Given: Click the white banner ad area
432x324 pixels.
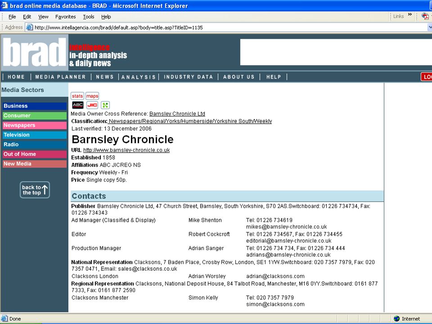Looking at the screenshot, I should [x=336, y=52].
